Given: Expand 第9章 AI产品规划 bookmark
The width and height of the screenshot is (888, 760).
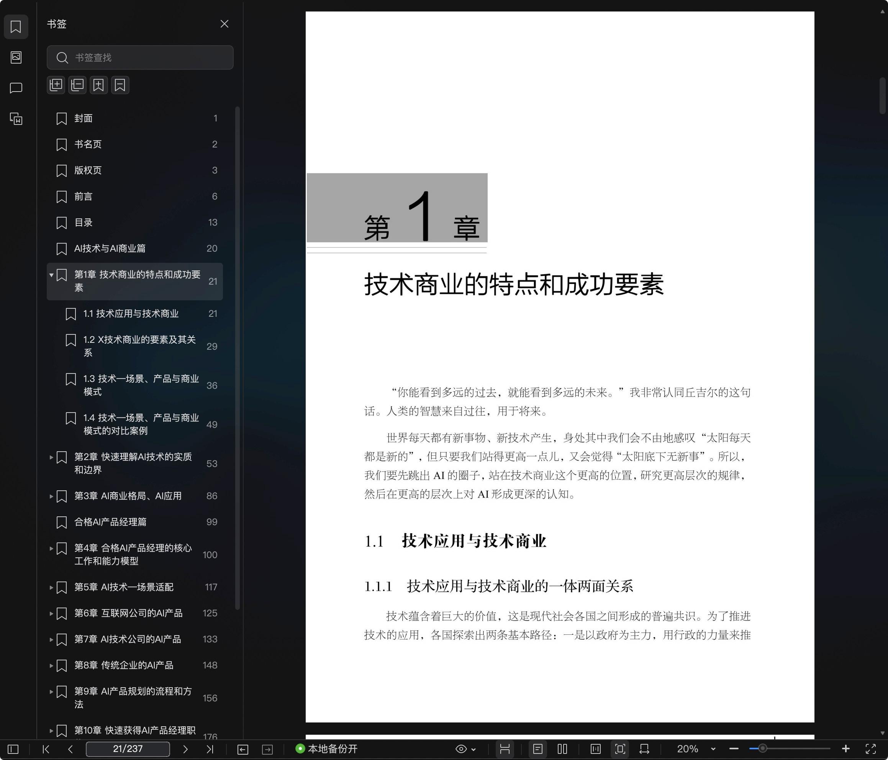Looking at the screenshot, I should click(51, 691).
